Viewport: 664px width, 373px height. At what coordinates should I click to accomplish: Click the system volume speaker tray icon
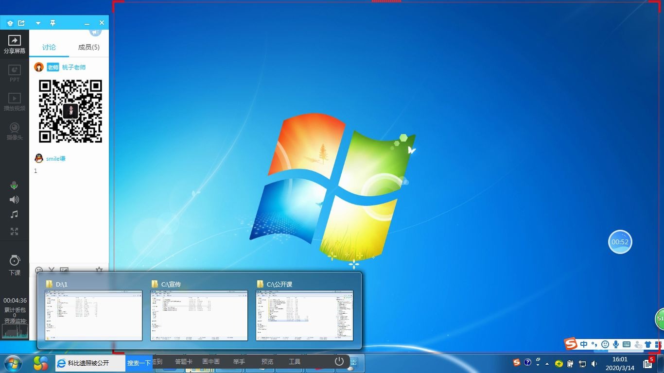tap(594, 363)
